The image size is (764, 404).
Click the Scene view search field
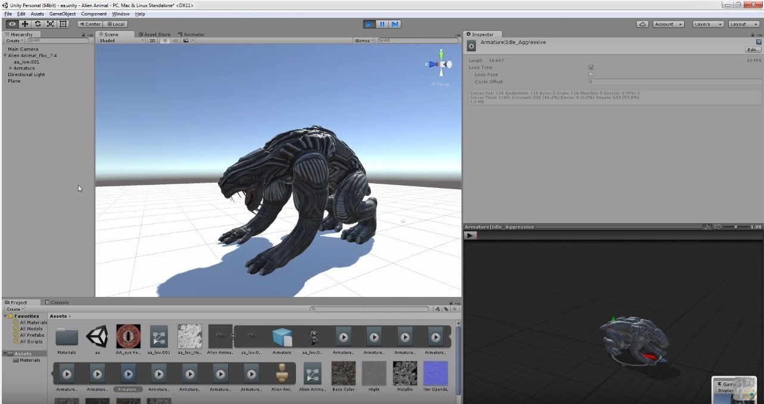(x=419, y=40)
